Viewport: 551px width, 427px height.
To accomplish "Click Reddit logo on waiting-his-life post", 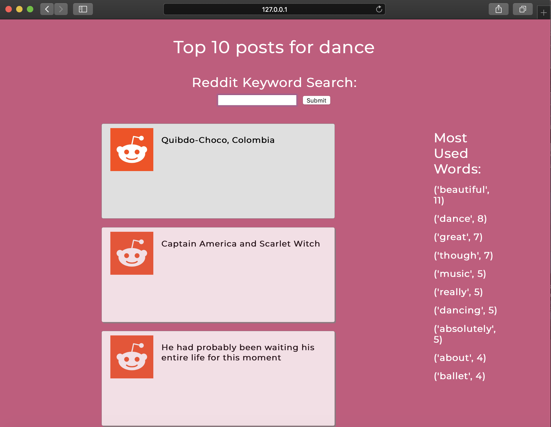I will pyautogui.click(x=132, y=357).
